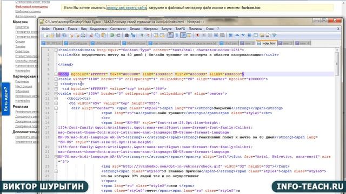Viewport: 346px width, 194px height.
Task: Click the blue down-triangle plugin toolbar icon
Action: pyautogui.click(x=243, y=35)
